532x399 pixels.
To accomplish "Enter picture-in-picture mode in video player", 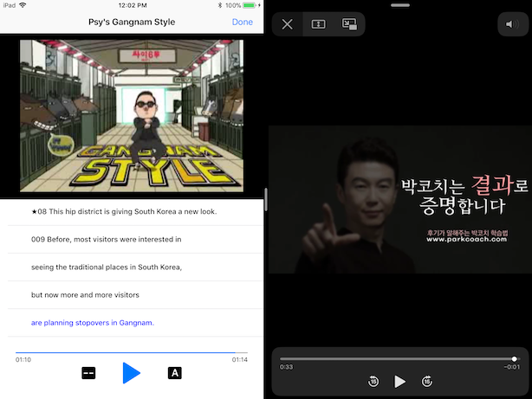I will [x=349, y=24].
